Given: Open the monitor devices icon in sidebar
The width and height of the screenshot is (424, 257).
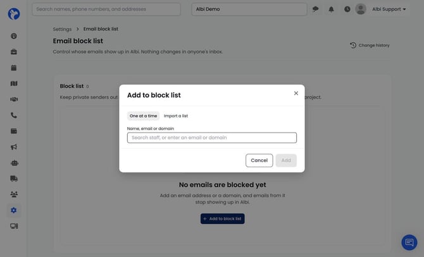Looking at the screenshot, I should click(x=14, y=226).
